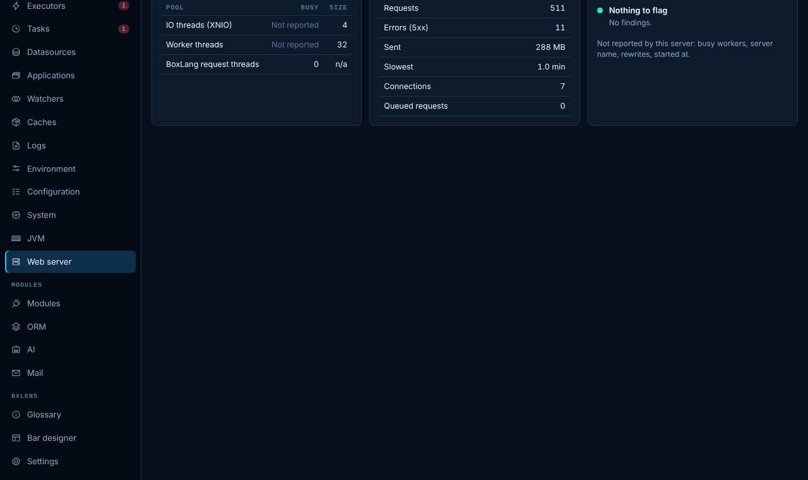Open the Watchers page

pyautogui.click(x=70, y=99)
